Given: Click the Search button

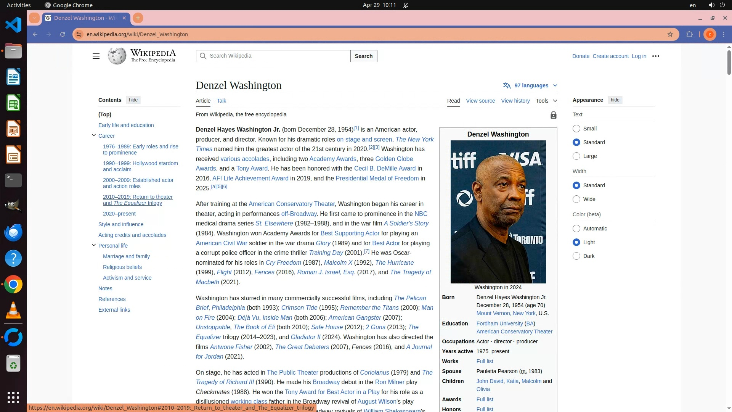Looking at the screenshot, I should (363, 56).
